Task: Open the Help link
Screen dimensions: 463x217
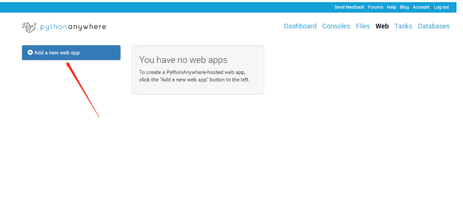Action: 392,7
